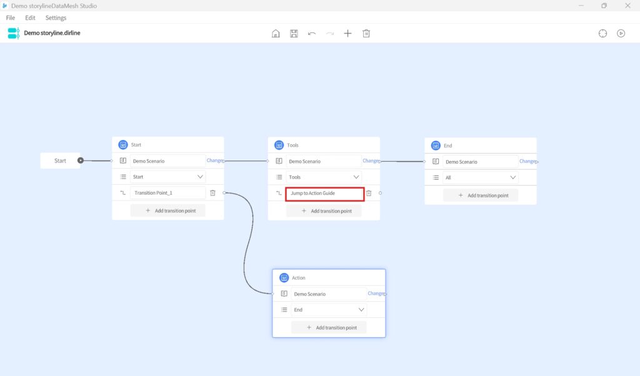640x376 pixels.
Task: Open the Settings menu
Action: 56,18
